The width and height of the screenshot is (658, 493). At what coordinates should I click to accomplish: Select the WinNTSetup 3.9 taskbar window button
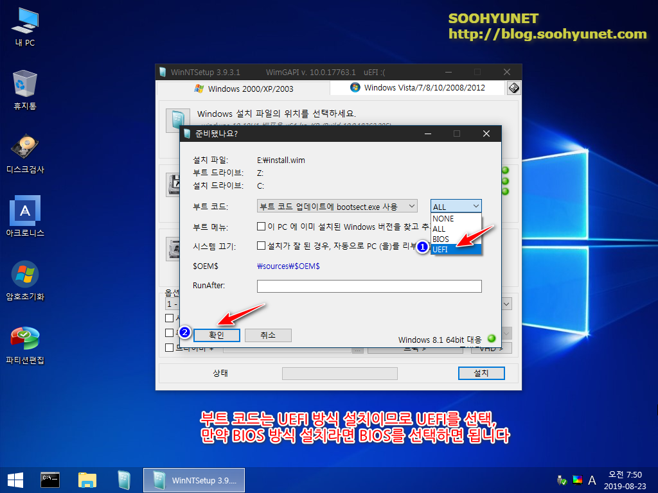pyautogui.click(x=194, y=480)
